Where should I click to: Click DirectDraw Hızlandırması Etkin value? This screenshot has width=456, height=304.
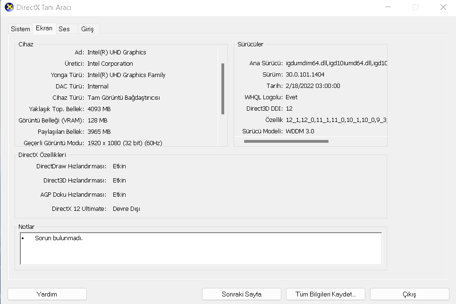coord(119,166)
